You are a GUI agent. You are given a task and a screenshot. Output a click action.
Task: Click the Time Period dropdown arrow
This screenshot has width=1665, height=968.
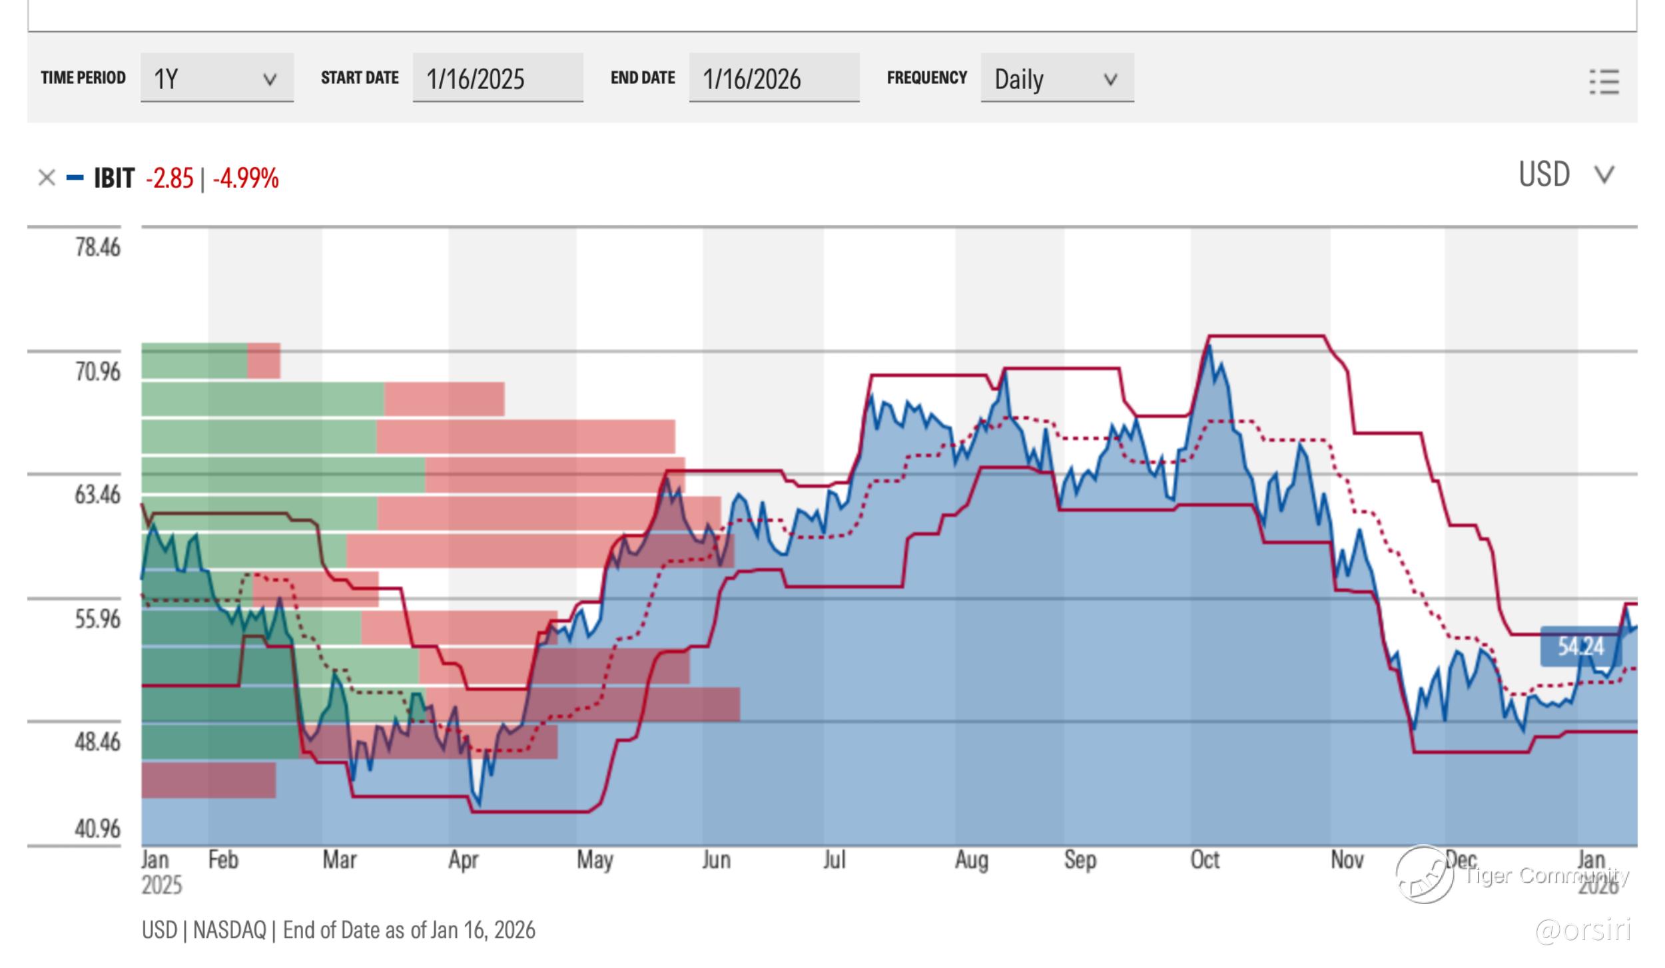pyautogui.click(x=270, y=80)
